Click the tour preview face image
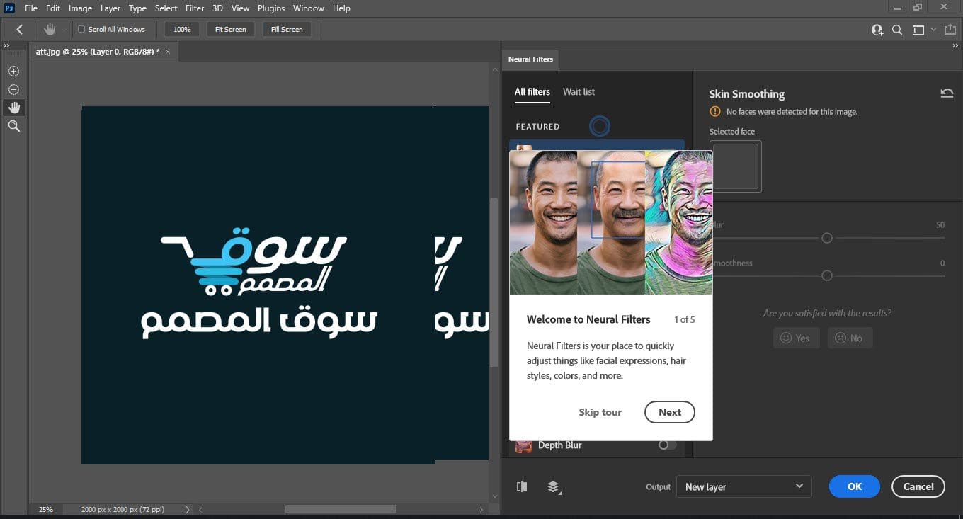Screen dimensions: 963x519 point(611,222)
